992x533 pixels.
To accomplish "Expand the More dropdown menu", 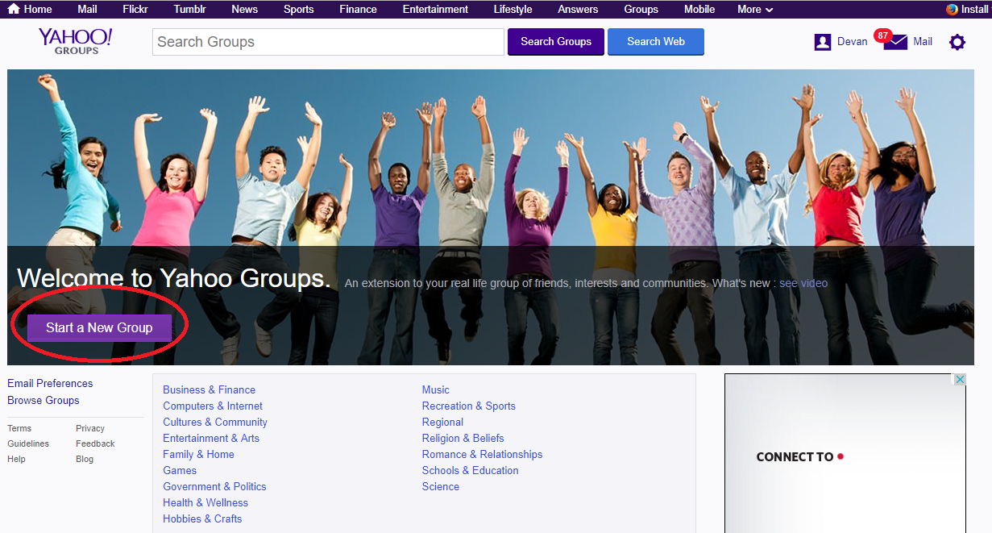I will click(x=755, y=9).
